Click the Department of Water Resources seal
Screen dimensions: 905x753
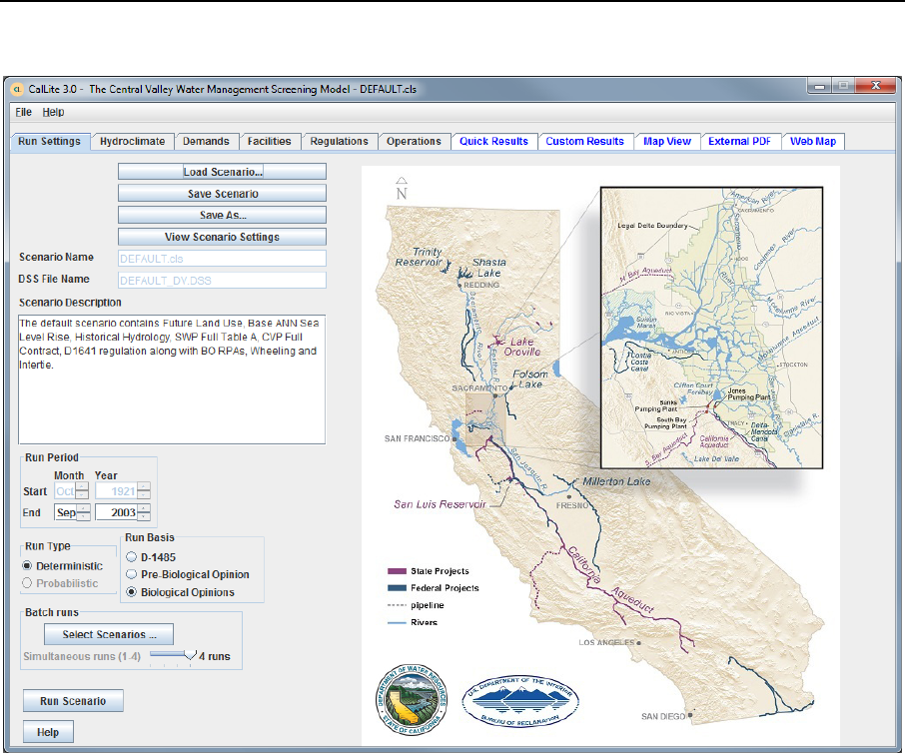tap(413, 700)
